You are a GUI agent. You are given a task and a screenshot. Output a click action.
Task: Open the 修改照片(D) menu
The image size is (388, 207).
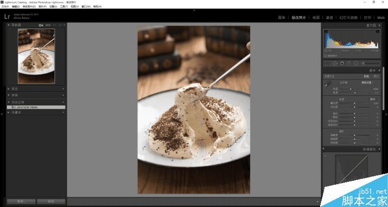tap(29, 7)
